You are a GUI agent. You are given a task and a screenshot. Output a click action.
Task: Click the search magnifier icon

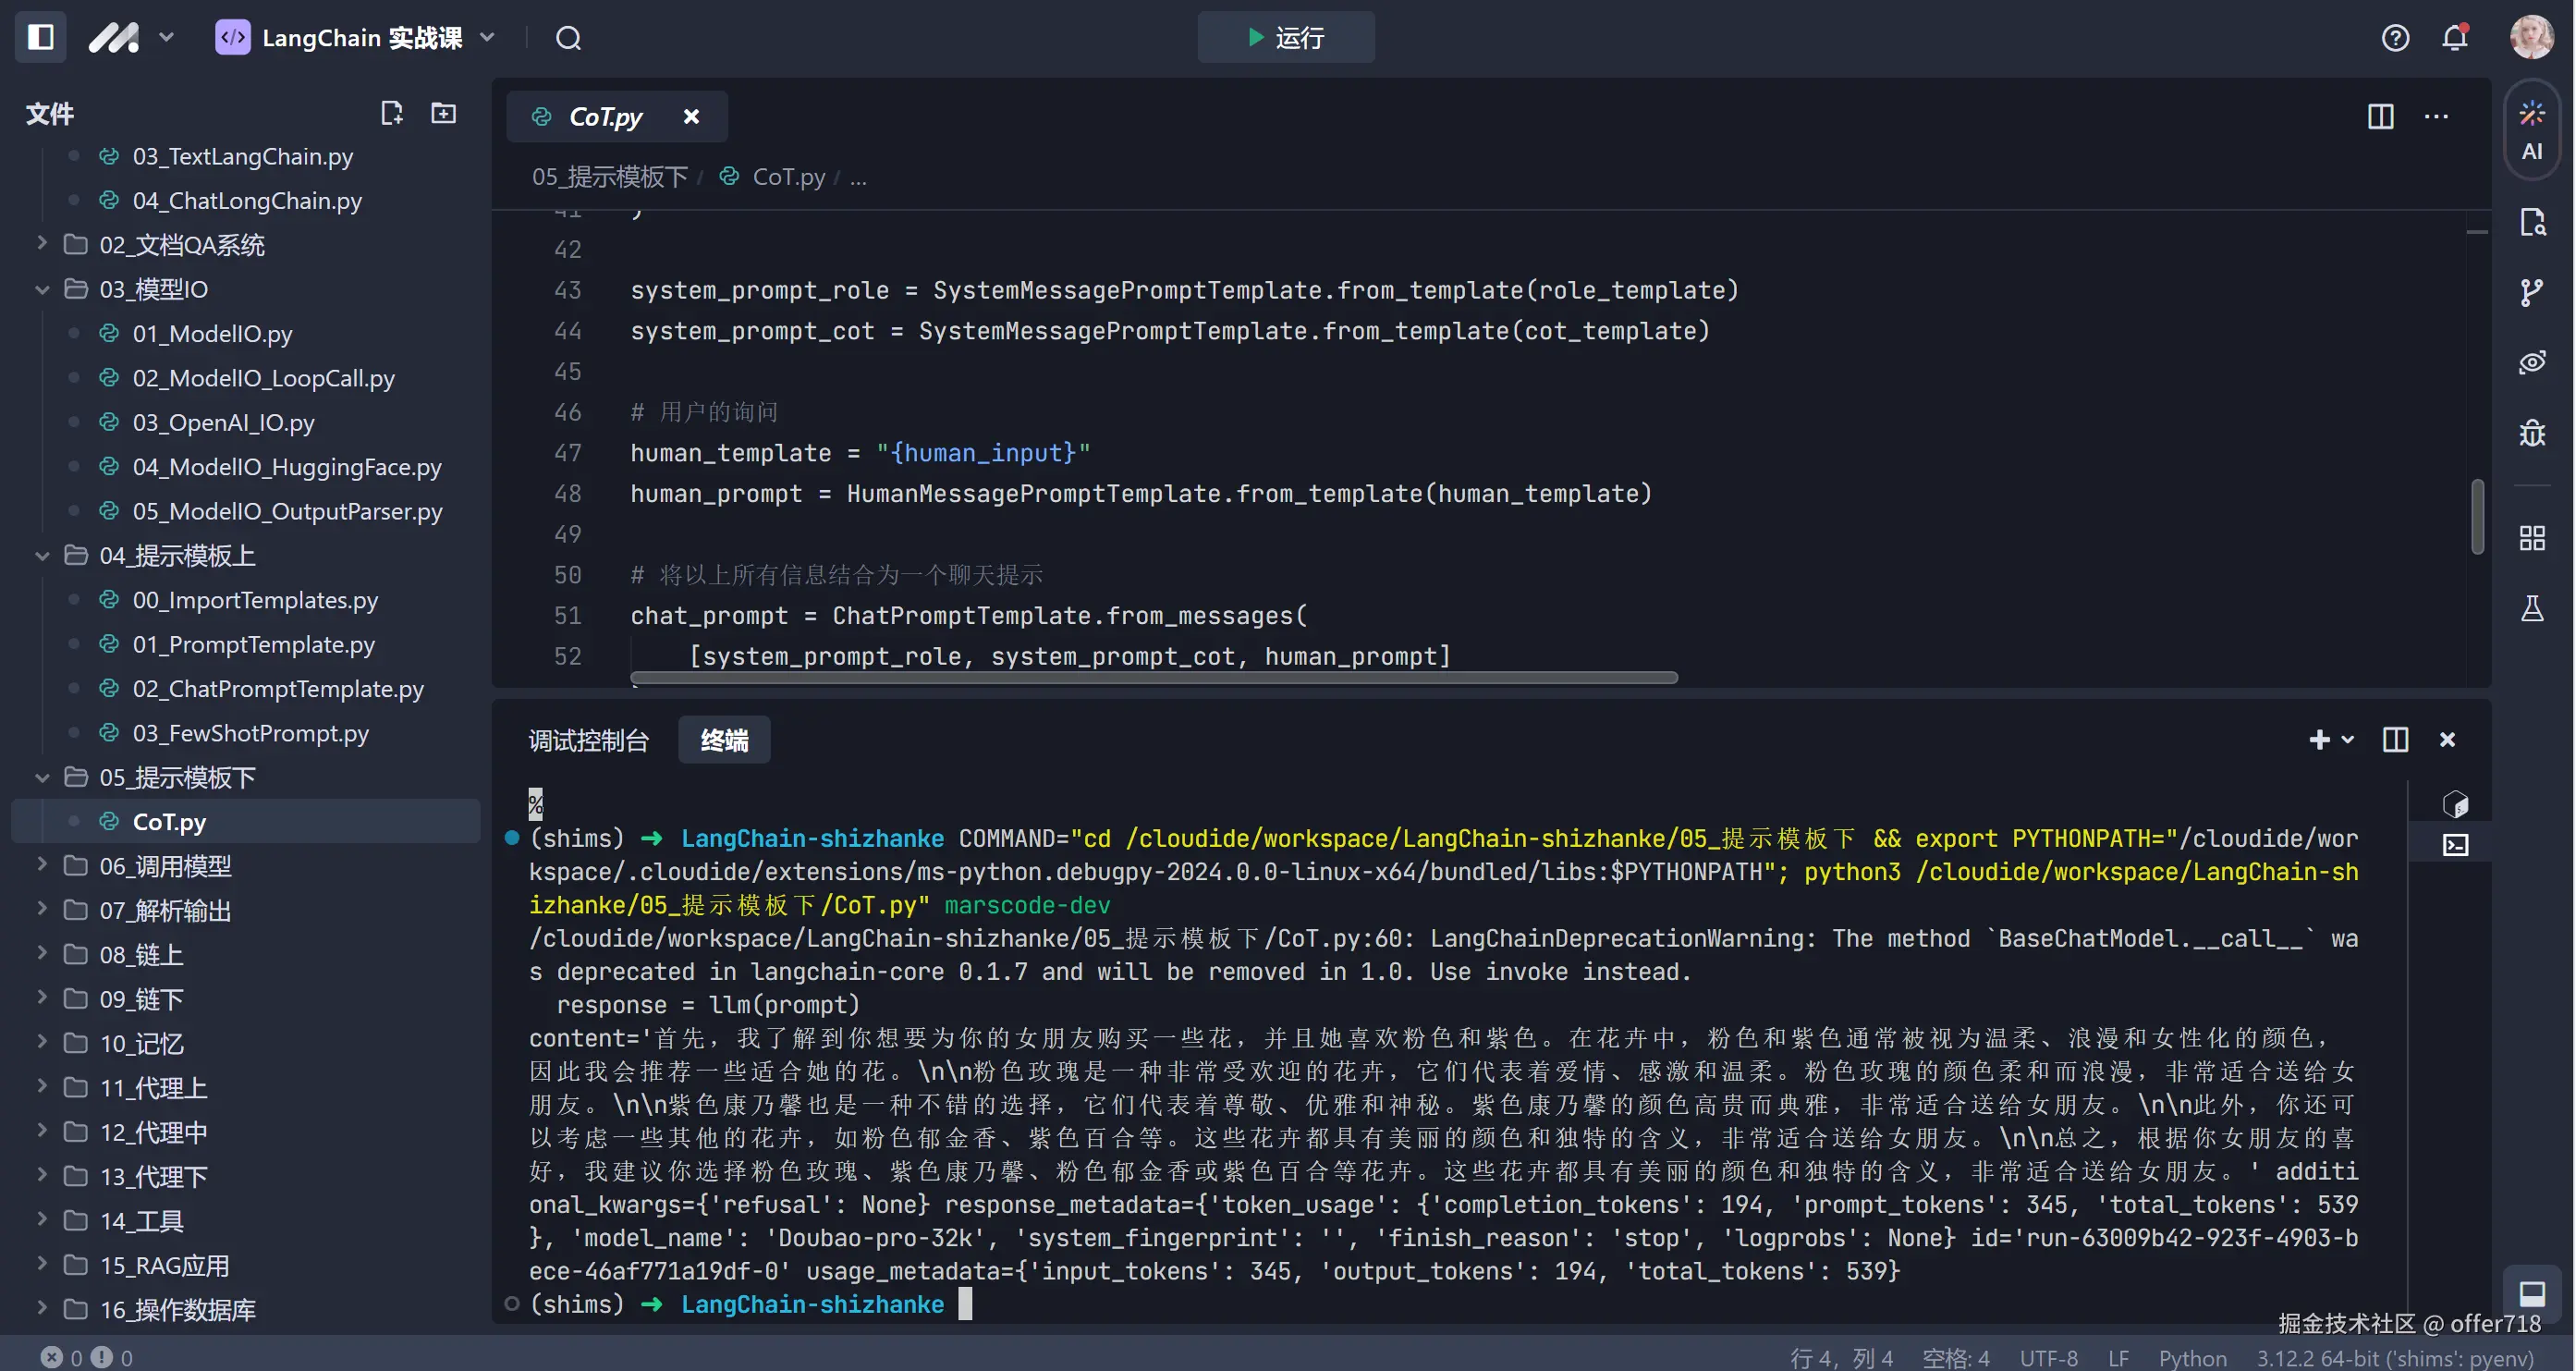click(568, 38)
